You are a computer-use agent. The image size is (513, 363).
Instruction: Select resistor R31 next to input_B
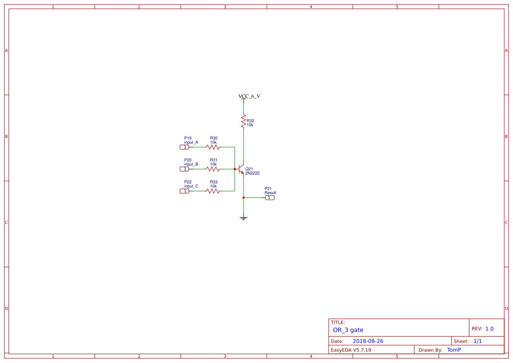click(214, 169)
